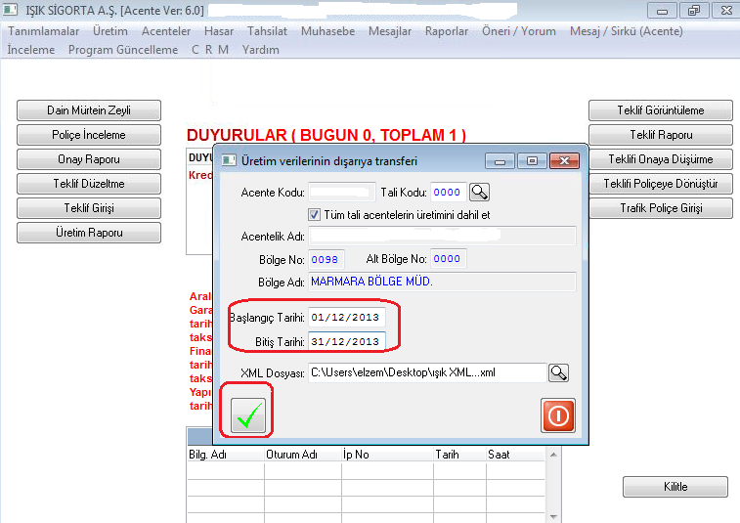
Task: Browse for XML file with magnifier icon
Action: [557, 372]
